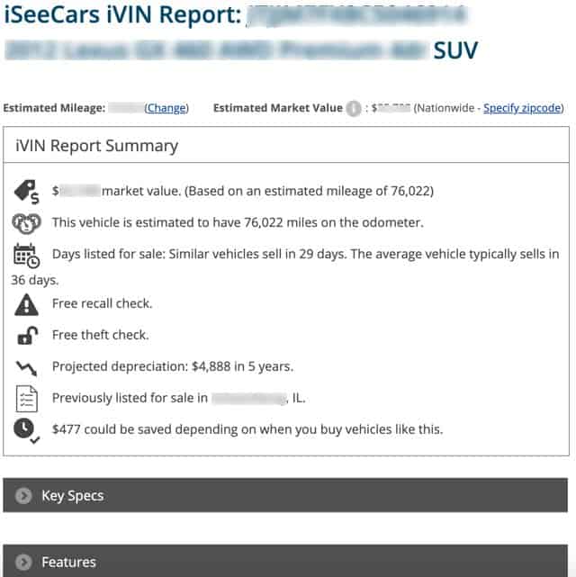Click the calendar days-listed icon
The image size is (576, 577).
[x=26, y=256]
